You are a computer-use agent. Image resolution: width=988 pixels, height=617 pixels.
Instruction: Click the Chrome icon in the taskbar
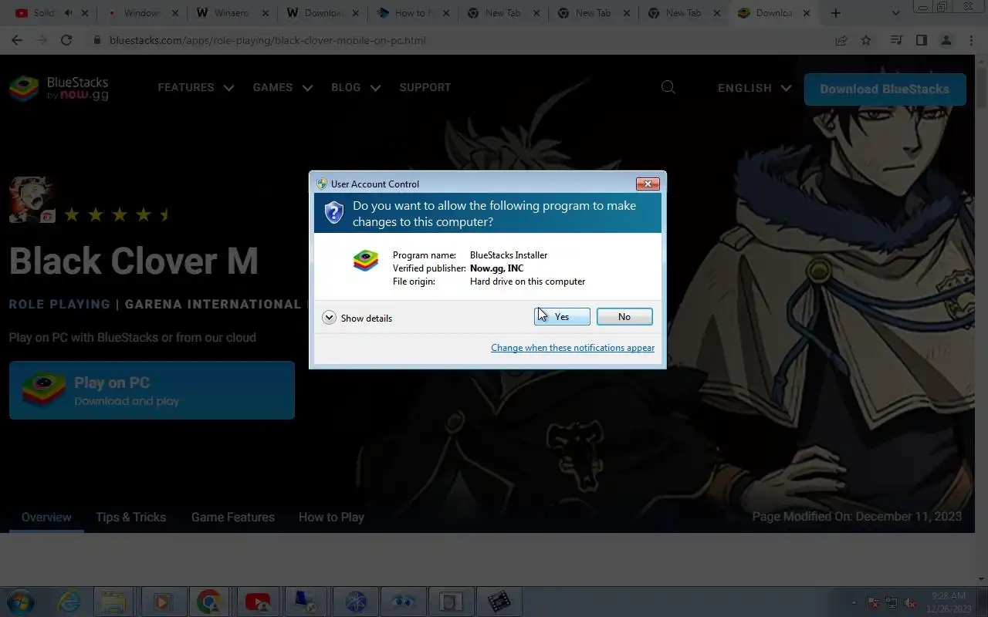(x=210, y=602)
